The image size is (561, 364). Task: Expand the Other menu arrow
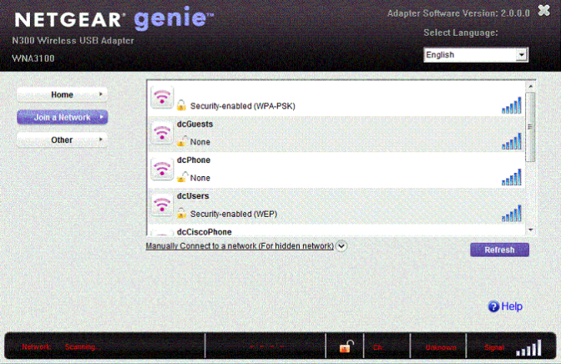(101, 140)
